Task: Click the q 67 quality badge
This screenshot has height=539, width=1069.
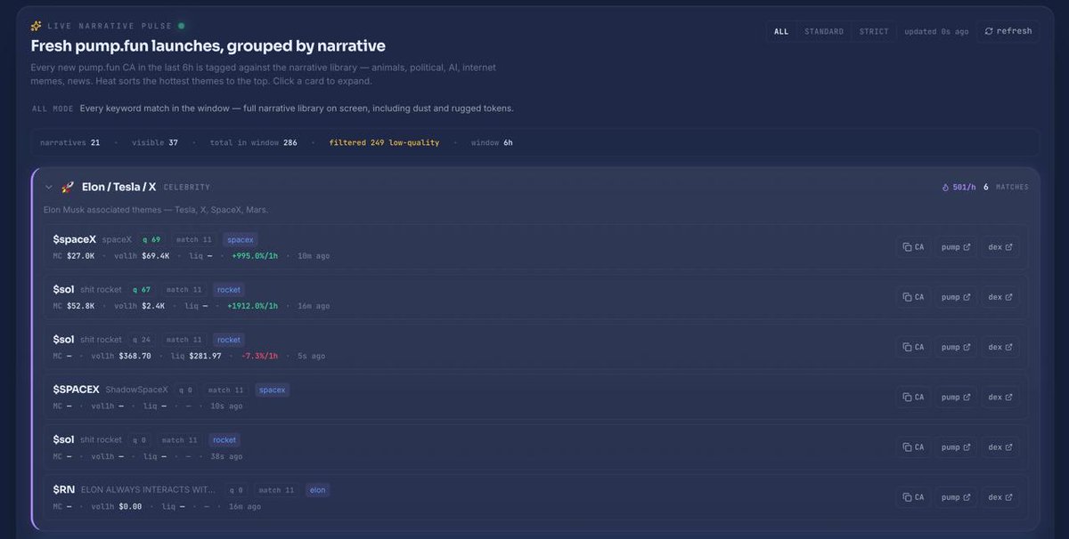Action: (x=141, y=289)
